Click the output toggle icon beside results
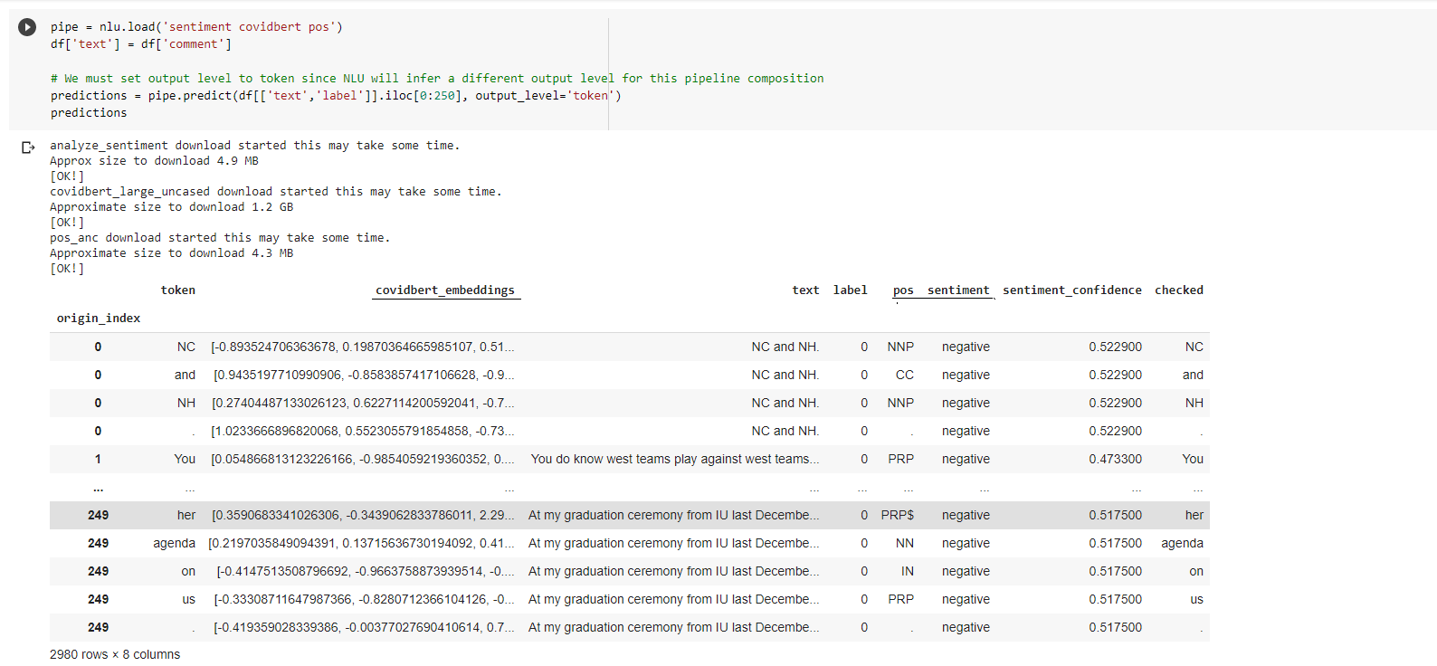1437x666 pixels. click(x=28, y=147)
